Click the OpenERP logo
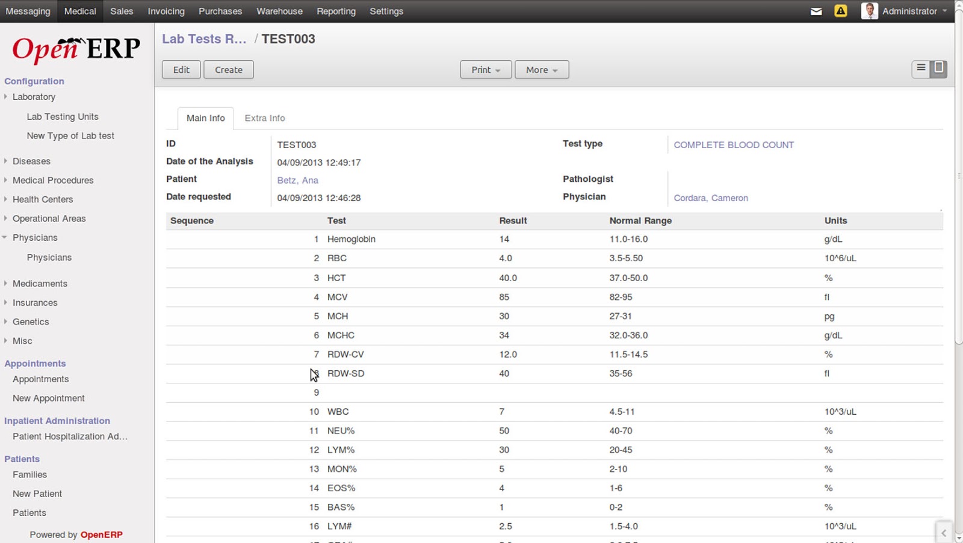Screen dimensions: 963x543 [76, 49]
